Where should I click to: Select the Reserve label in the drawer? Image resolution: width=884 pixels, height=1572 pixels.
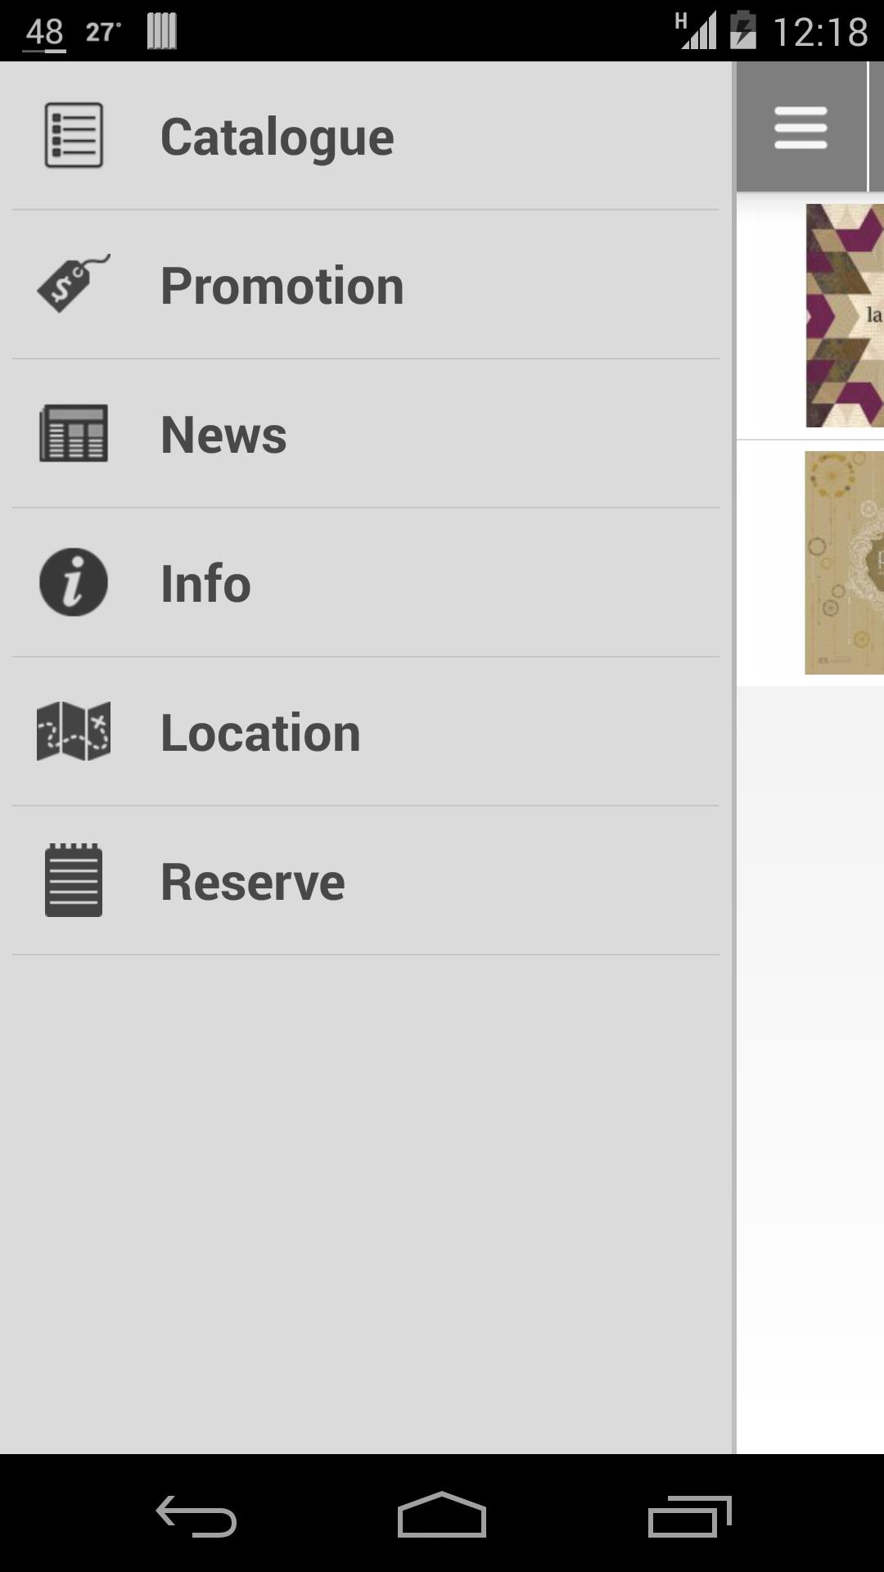253,882
